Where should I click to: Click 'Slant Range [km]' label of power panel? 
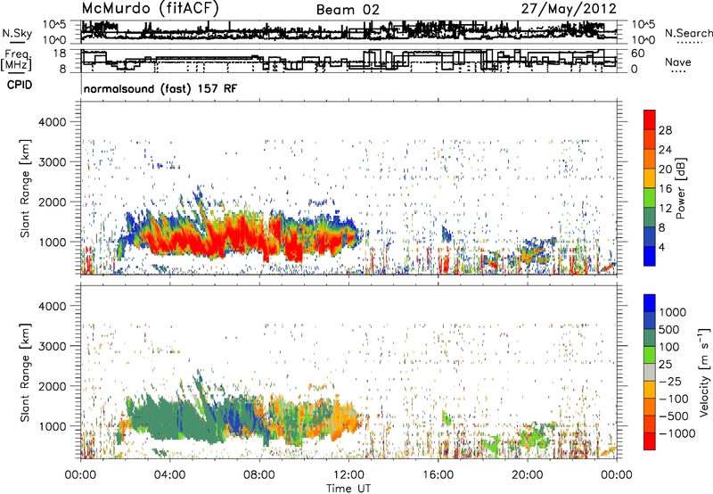[x=25, y=188]
